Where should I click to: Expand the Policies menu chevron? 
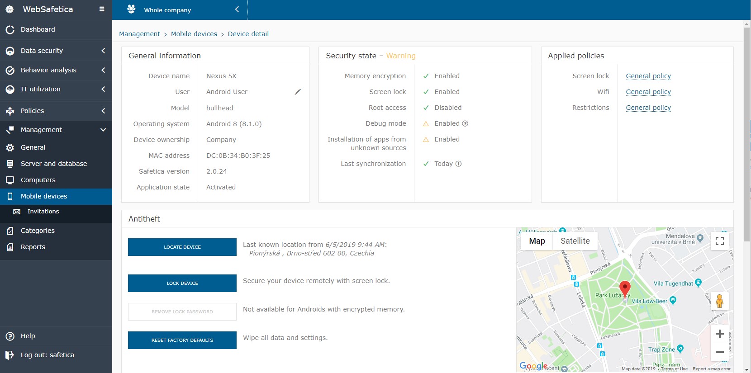(103, 111)
